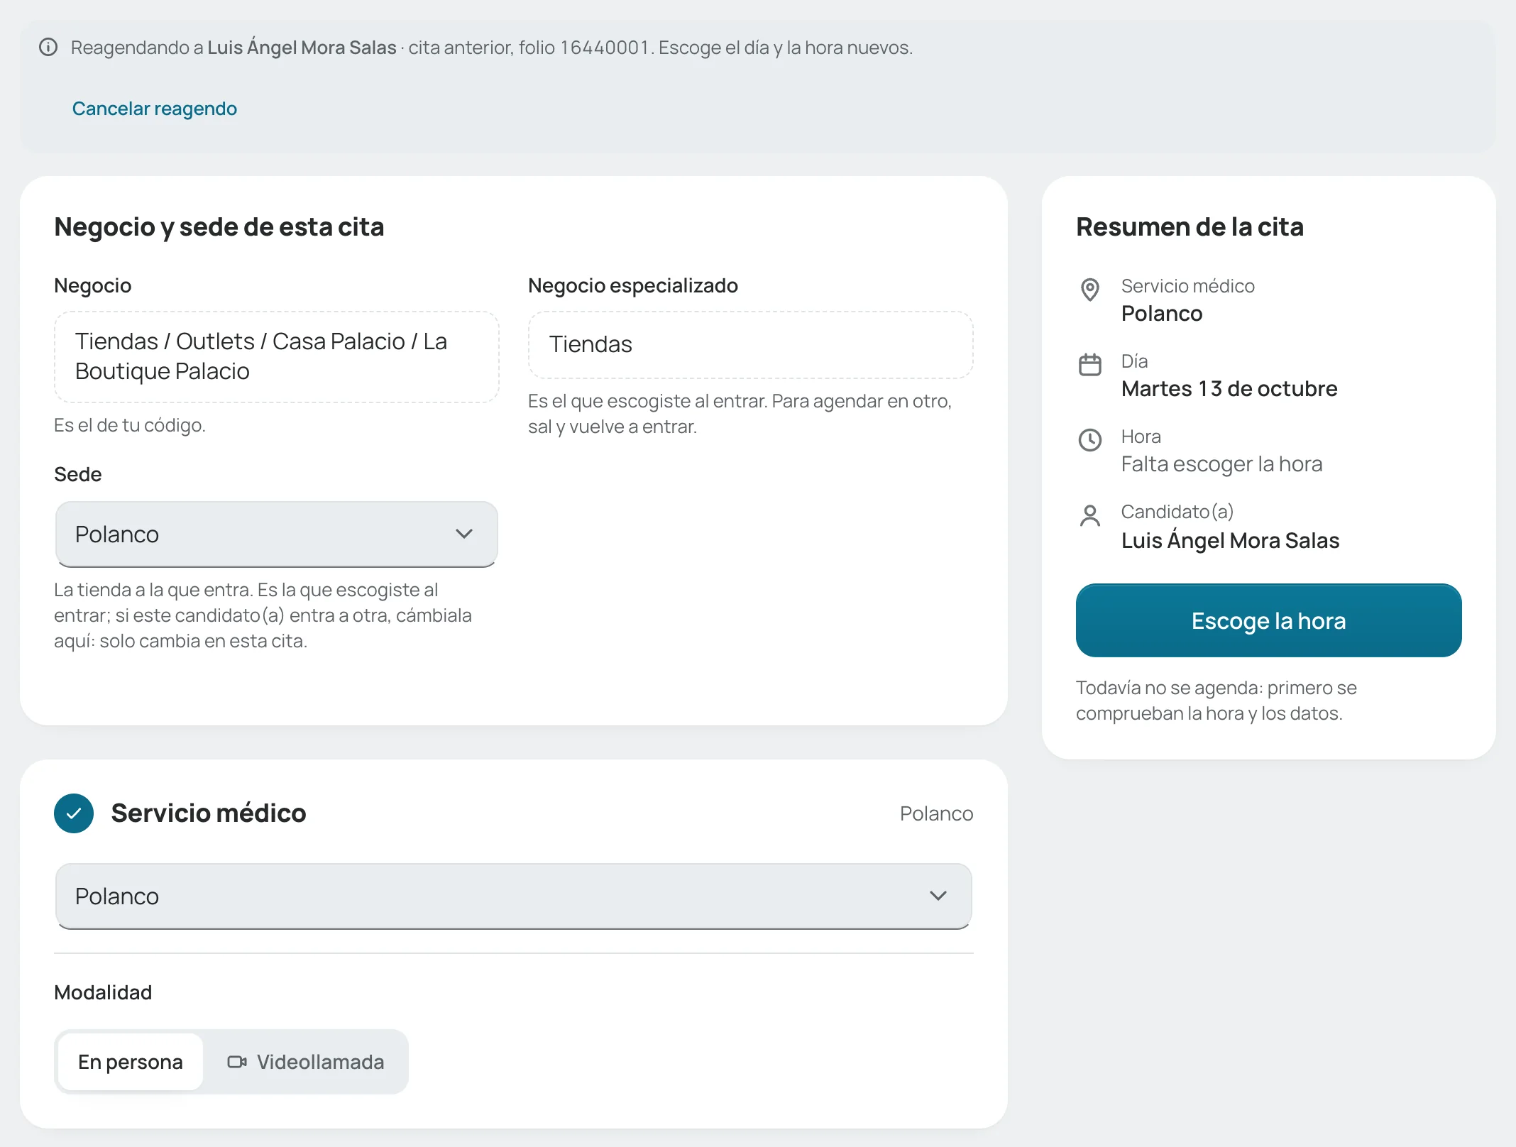The height and width of the screenshot is (1147, 1516).
Task: Click the Escoge la hora button
Action: [1268, 620]
